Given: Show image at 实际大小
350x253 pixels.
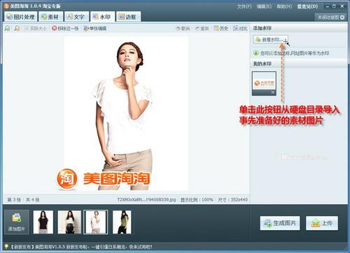Looking at the screenshot, I should [x=36, y=29].
